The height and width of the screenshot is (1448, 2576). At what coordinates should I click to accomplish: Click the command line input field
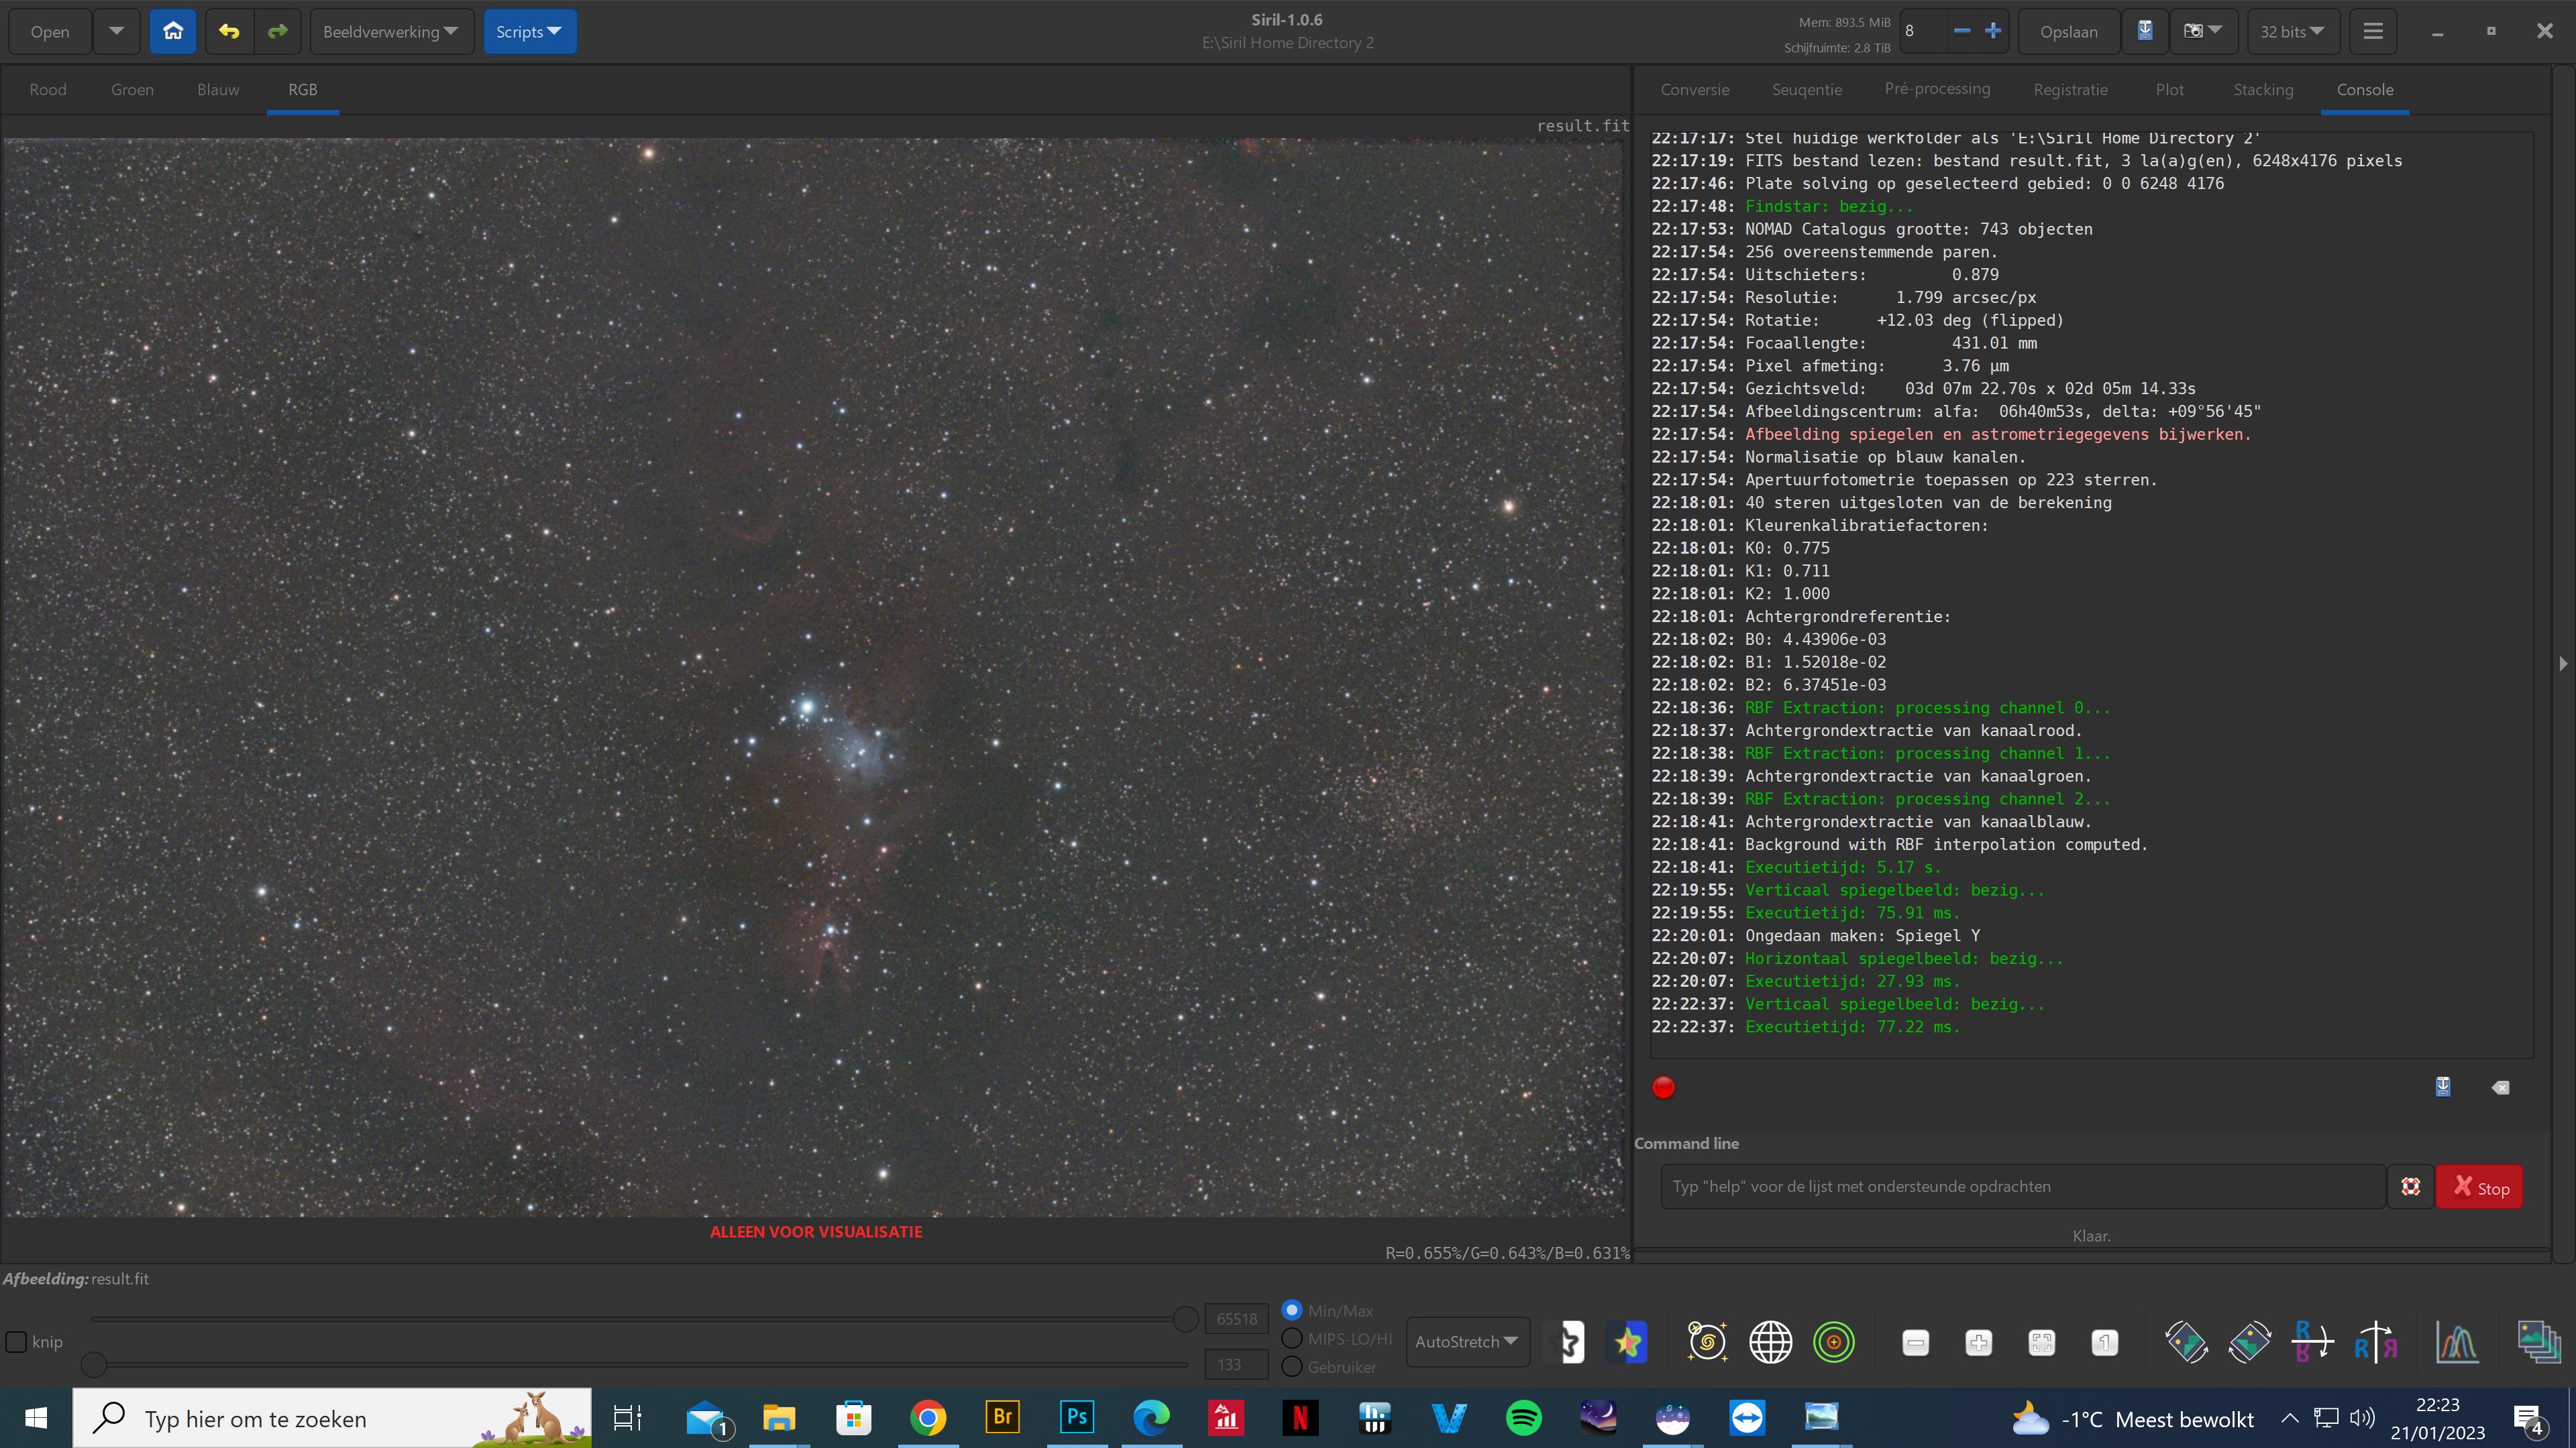tap(2023, 1186)
